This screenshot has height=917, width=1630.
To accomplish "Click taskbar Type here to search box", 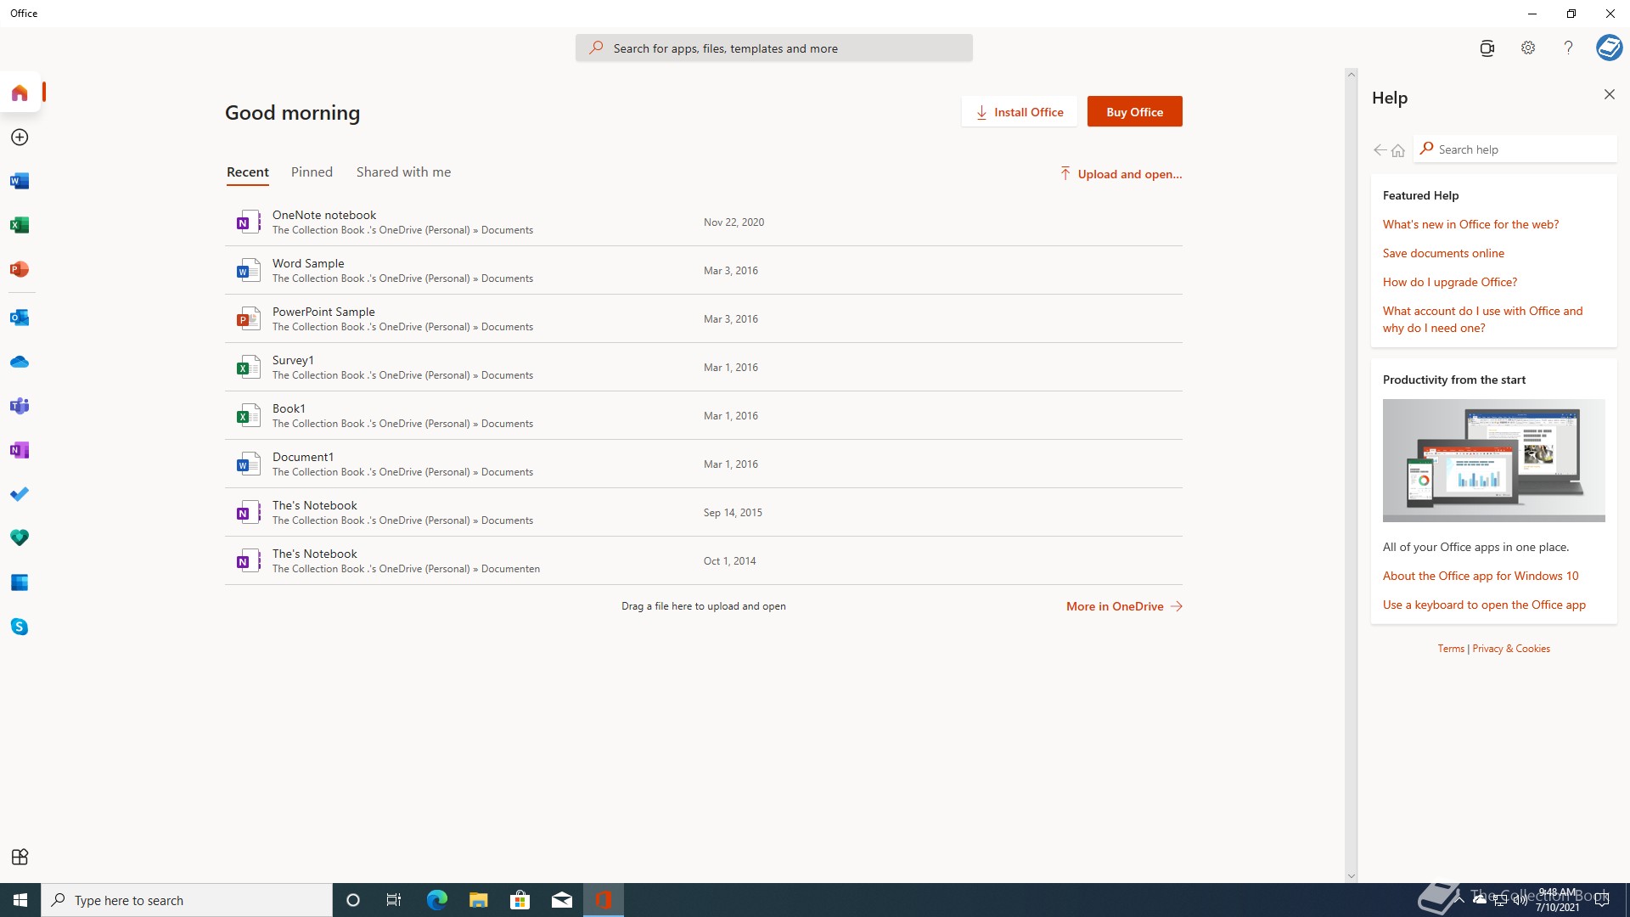I will [x=187, y=900].
